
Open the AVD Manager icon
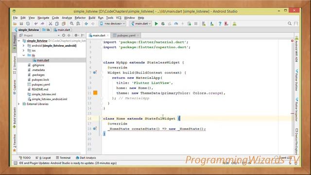click(x=204, y=24)
